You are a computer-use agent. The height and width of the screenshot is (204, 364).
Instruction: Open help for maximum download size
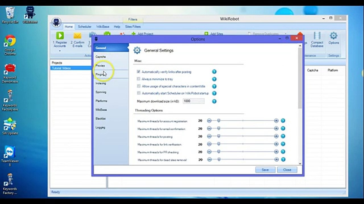pos(214,101)
